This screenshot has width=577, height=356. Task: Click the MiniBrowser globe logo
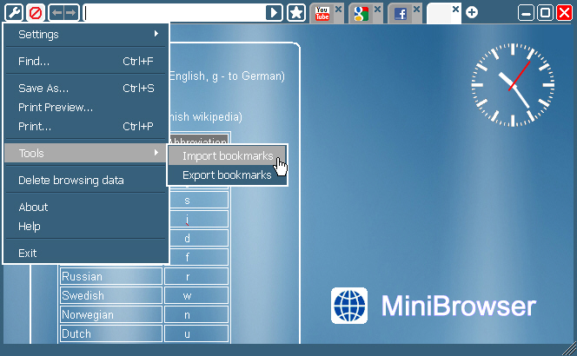click(349, 306)
